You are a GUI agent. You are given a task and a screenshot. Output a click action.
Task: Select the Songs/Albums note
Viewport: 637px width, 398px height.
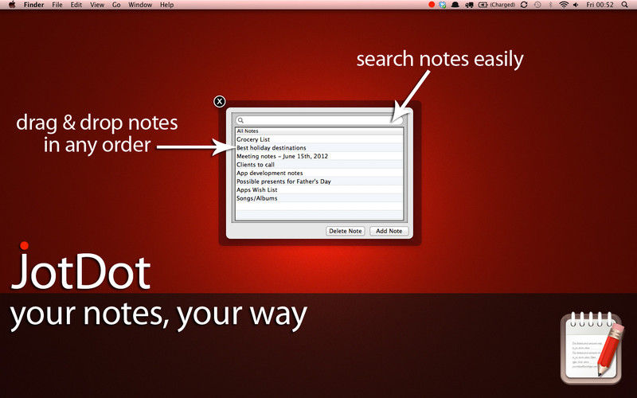(319, 198)
